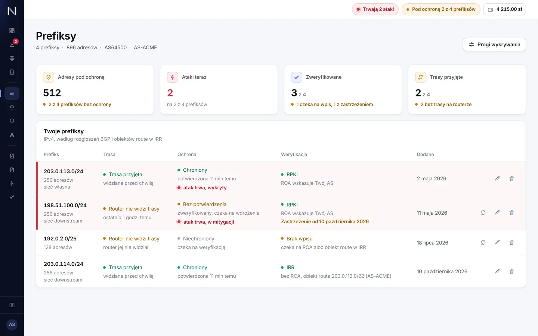Open the network nodes sidebar icon
Image resolution: width=538 pixels, height=336 pixels.
(x=12, y=135)
